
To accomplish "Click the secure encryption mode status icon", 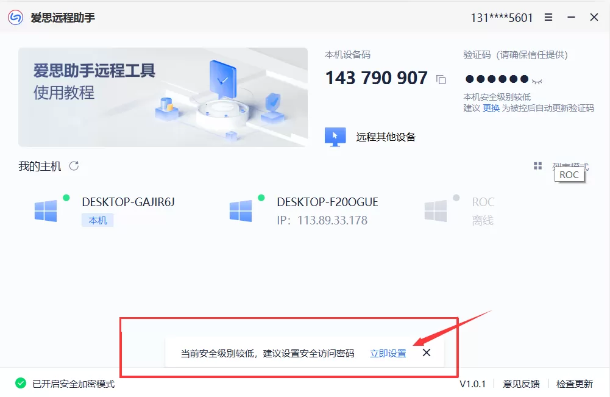I will pyautogui.click(x=21, y=384).
